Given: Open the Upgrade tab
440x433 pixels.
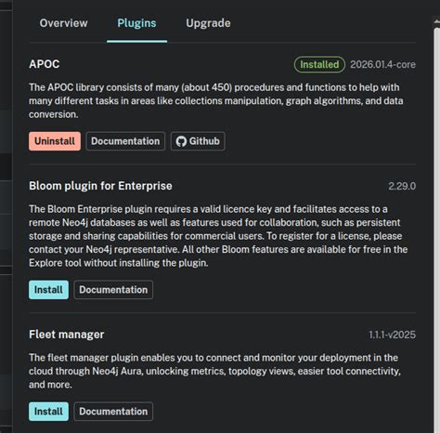Looking at the screenshot, I should tap(208, 23).
